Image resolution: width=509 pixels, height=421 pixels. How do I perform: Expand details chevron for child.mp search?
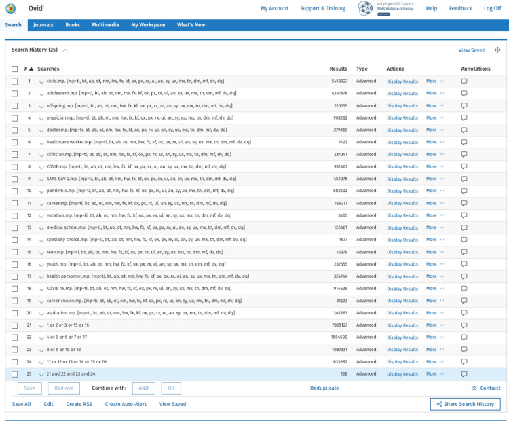pos(41,82)
